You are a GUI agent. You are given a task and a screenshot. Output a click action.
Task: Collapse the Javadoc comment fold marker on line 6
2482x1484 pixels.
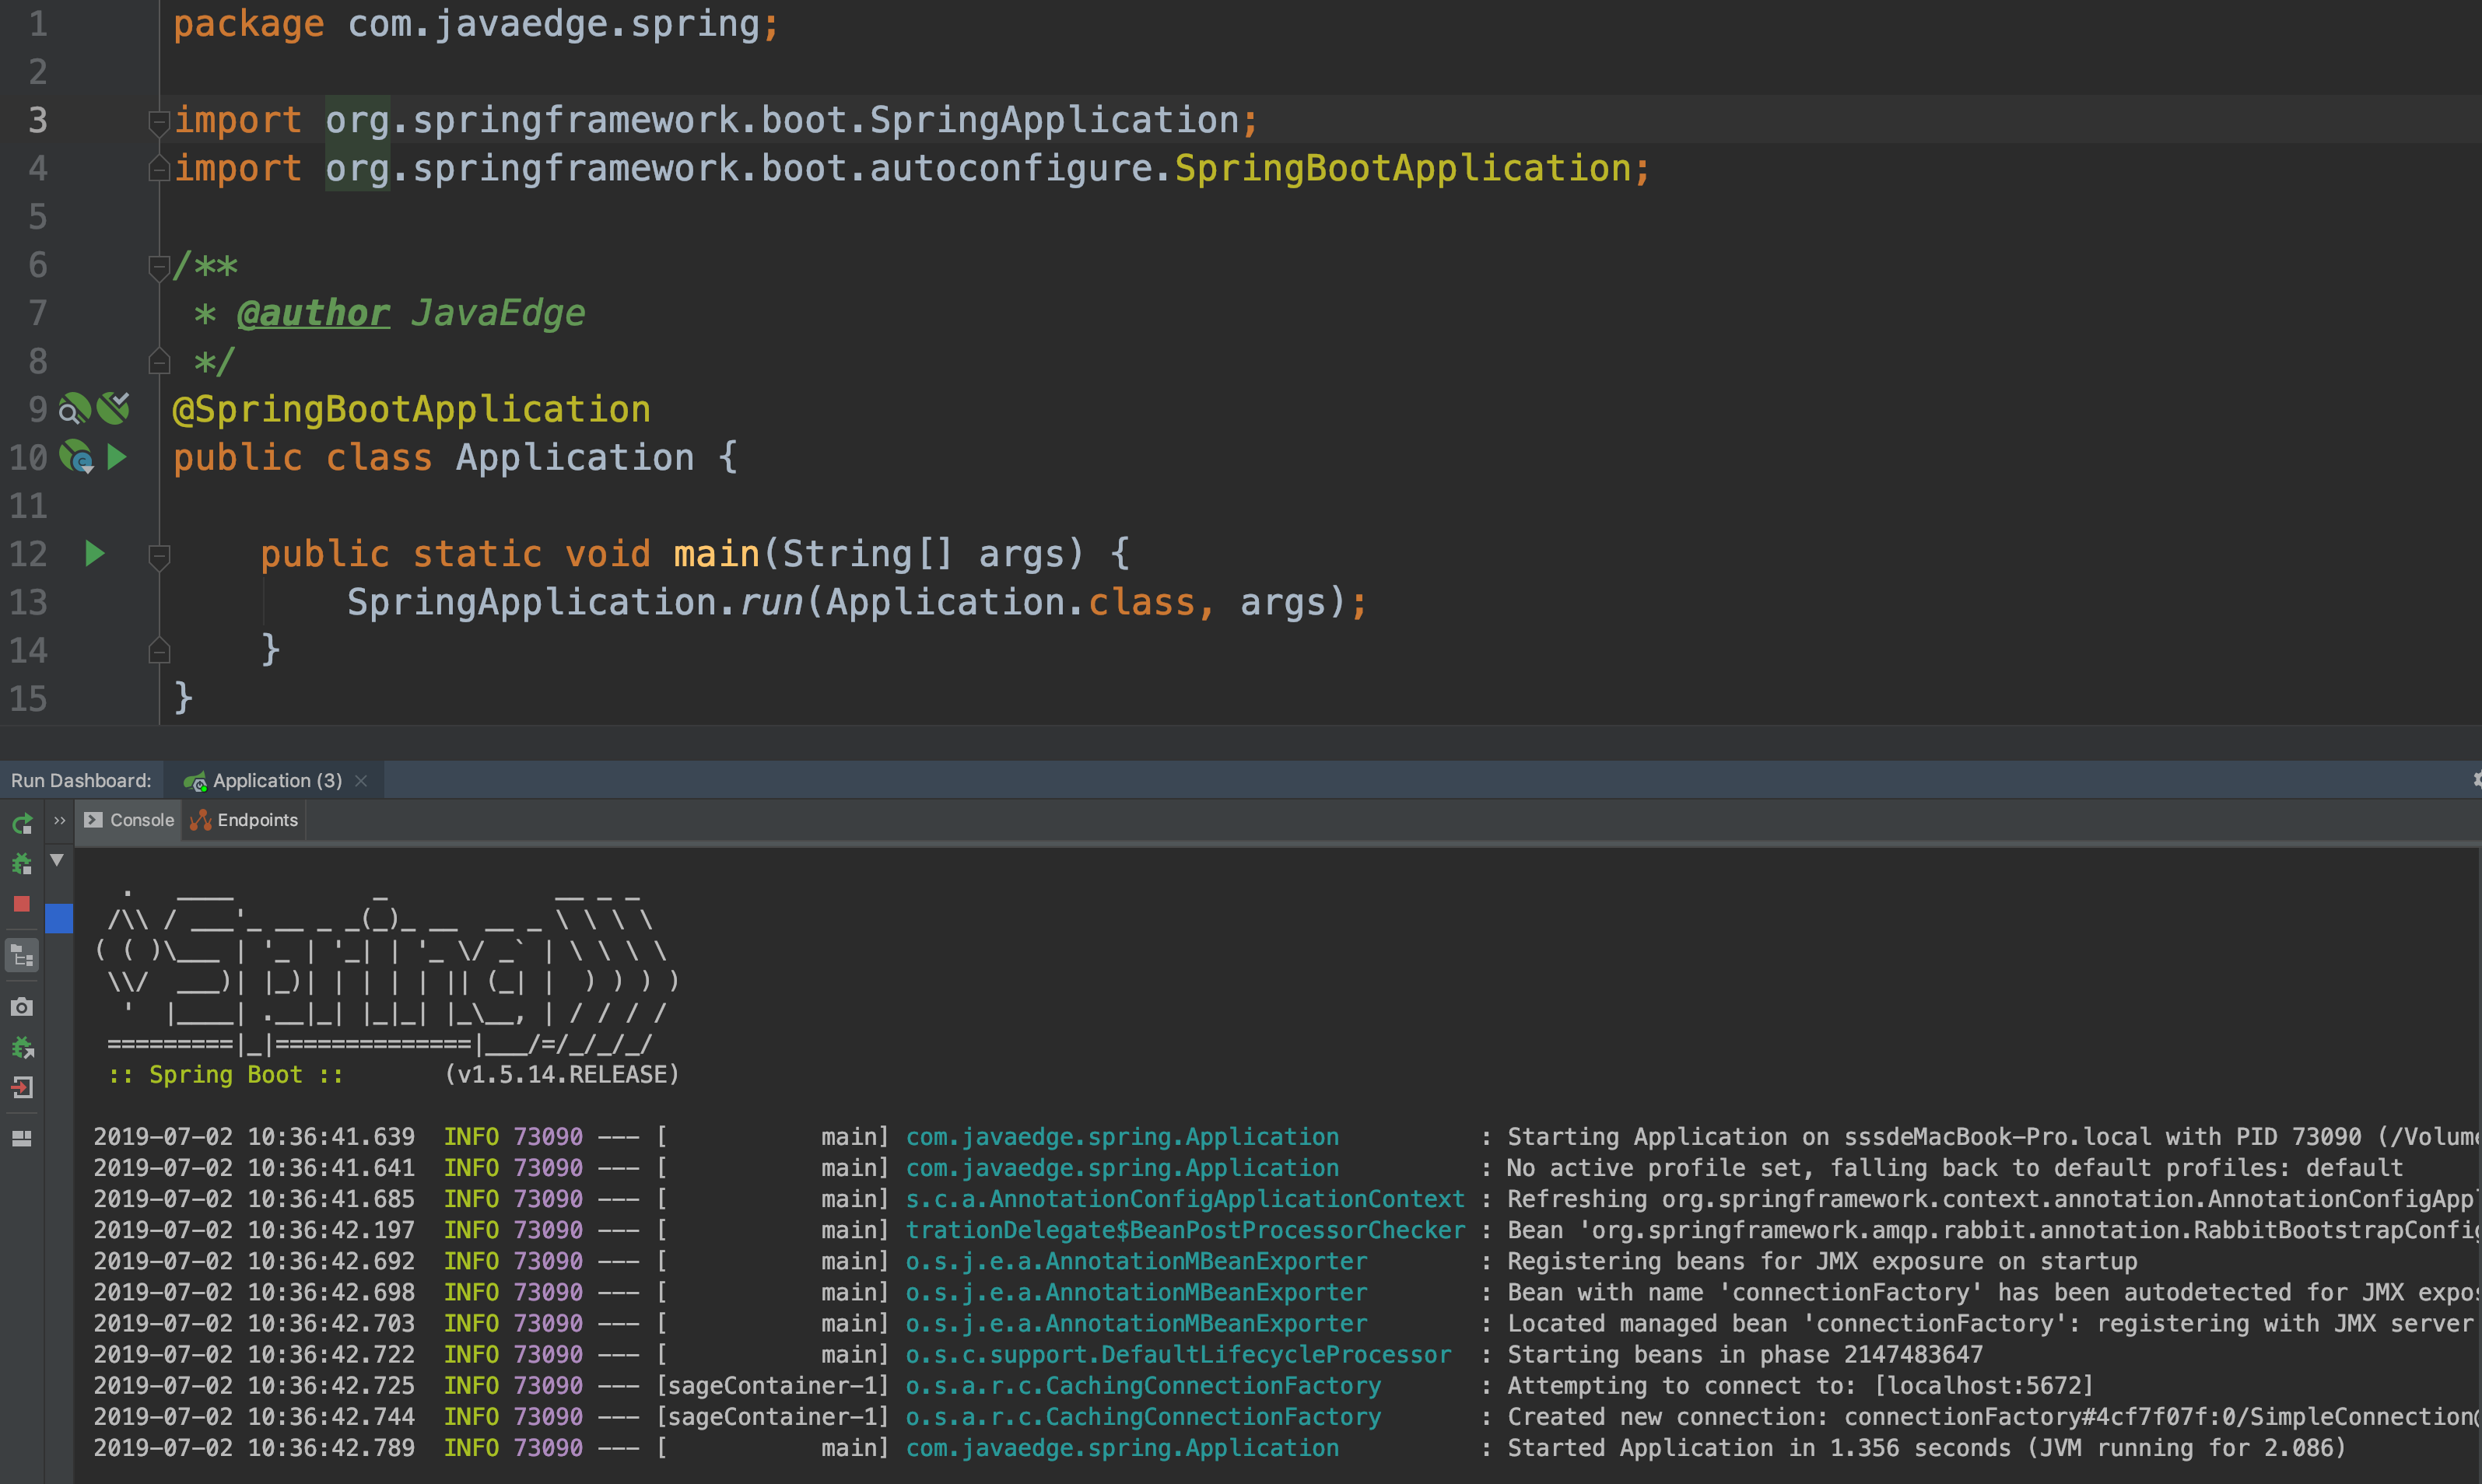pyautogui.click(x=158, y=266)
